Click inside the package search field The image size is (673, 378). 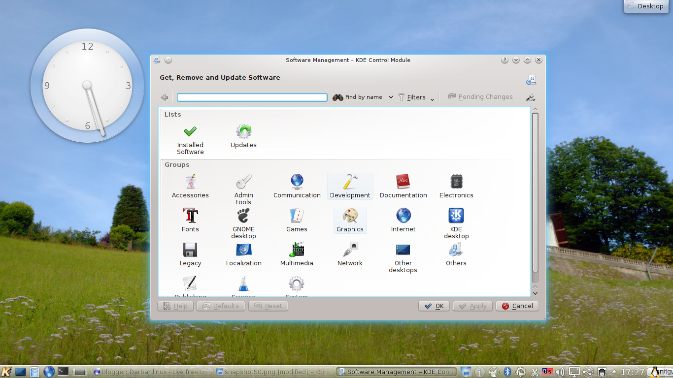(x=251, y=97)
